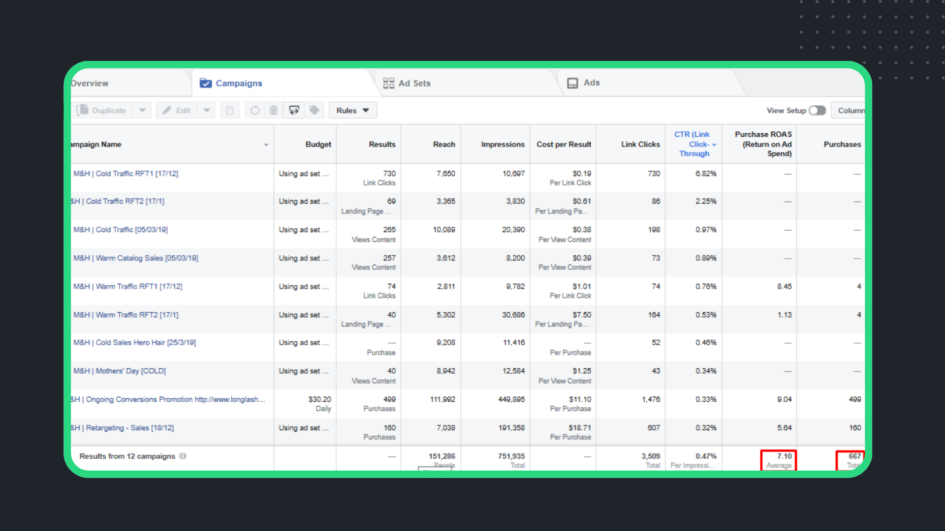This screenshot has height=531, width=945.
Task: Open M&H | Warm Catalog Sales campaign link
Action: click(x=136, y=258)
